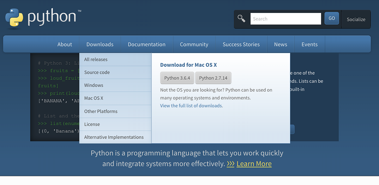Select Source code from Downloads submenu
The width and height of the screenshot is (379, 185).
point(115,72)
